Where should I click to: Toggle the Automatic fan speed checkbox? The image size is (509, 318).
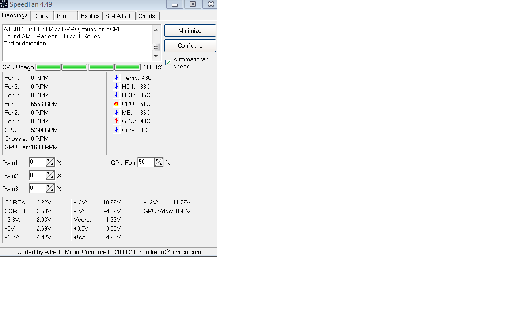point(168,63)
